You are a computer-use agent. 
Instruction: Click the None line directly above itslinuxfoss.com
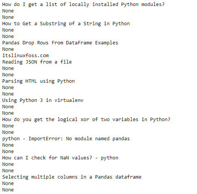tap(8, 49)
